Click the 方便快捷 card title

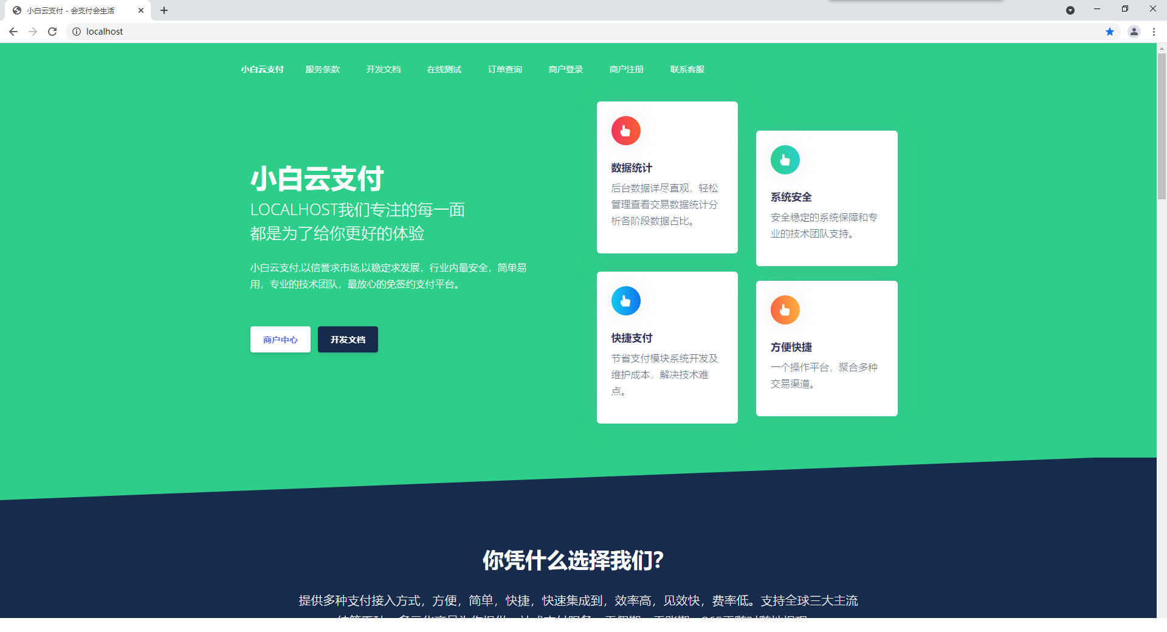click(x=791, y=347)
